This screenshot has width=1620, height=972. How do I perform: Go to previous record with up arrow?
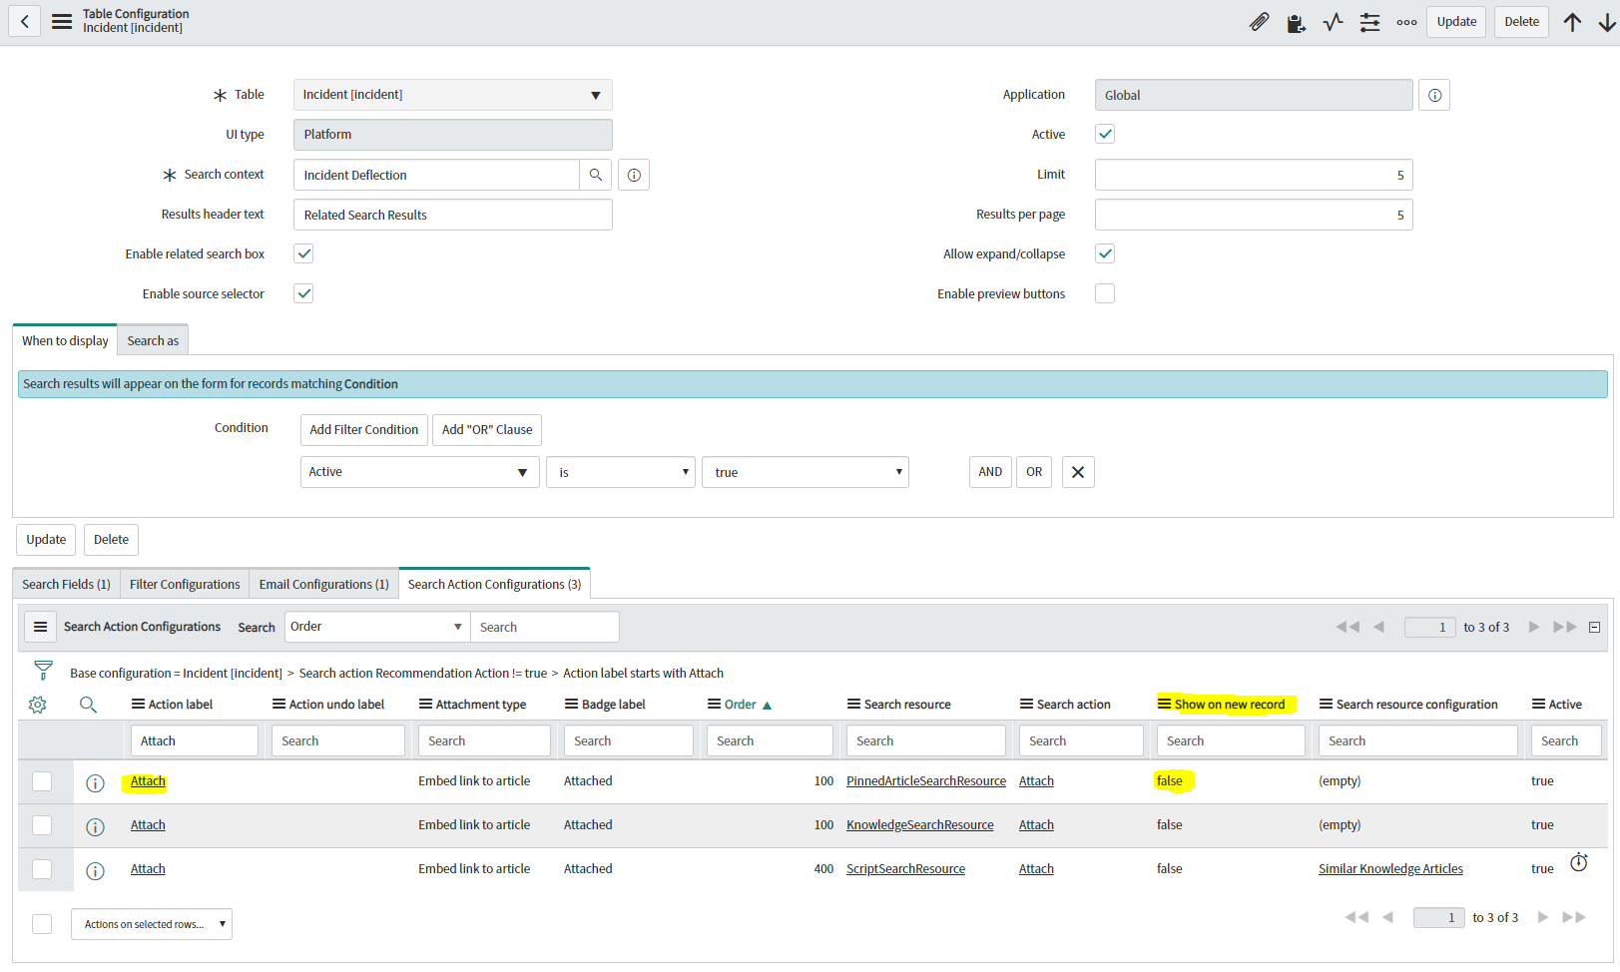(x=1572, y=22)
